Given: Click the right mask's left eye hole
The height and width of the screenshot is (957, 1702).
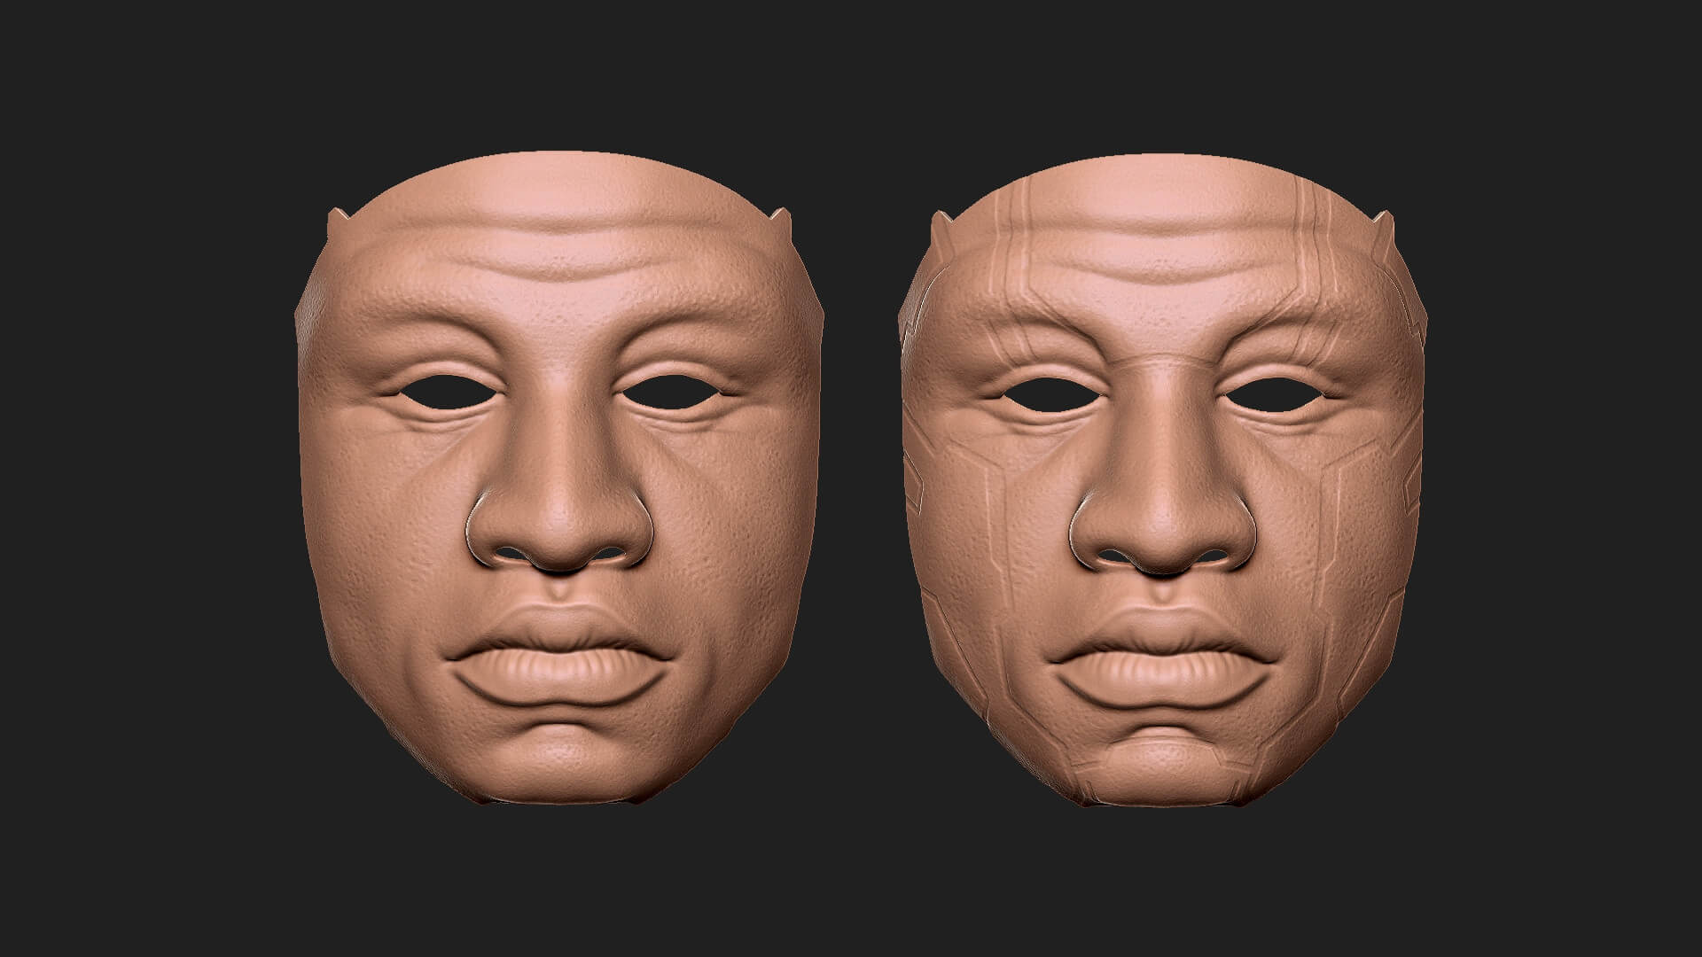Looking at the screenshot, I should point(1051,396).
